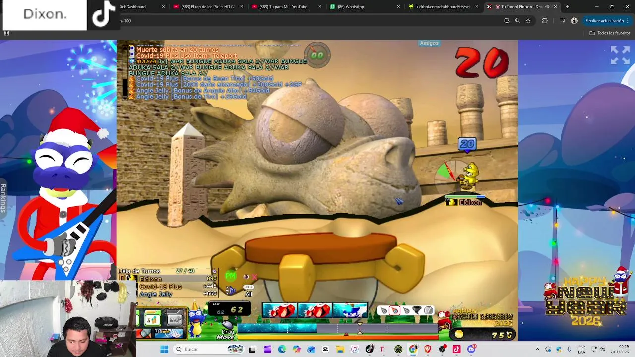
Task: Switch to the kickbot.com dashboard tab
Action: click(443, 7)
